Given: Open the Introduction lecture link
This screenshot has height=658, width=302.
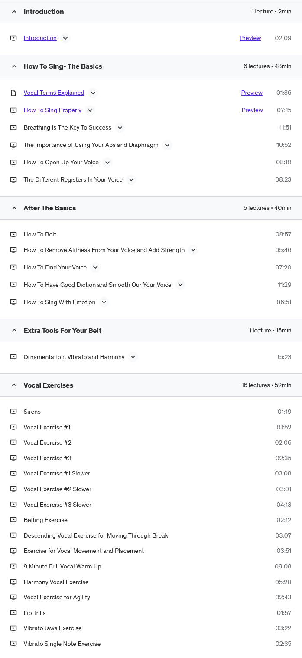Looking at the screenshot, I should point(40,38).
